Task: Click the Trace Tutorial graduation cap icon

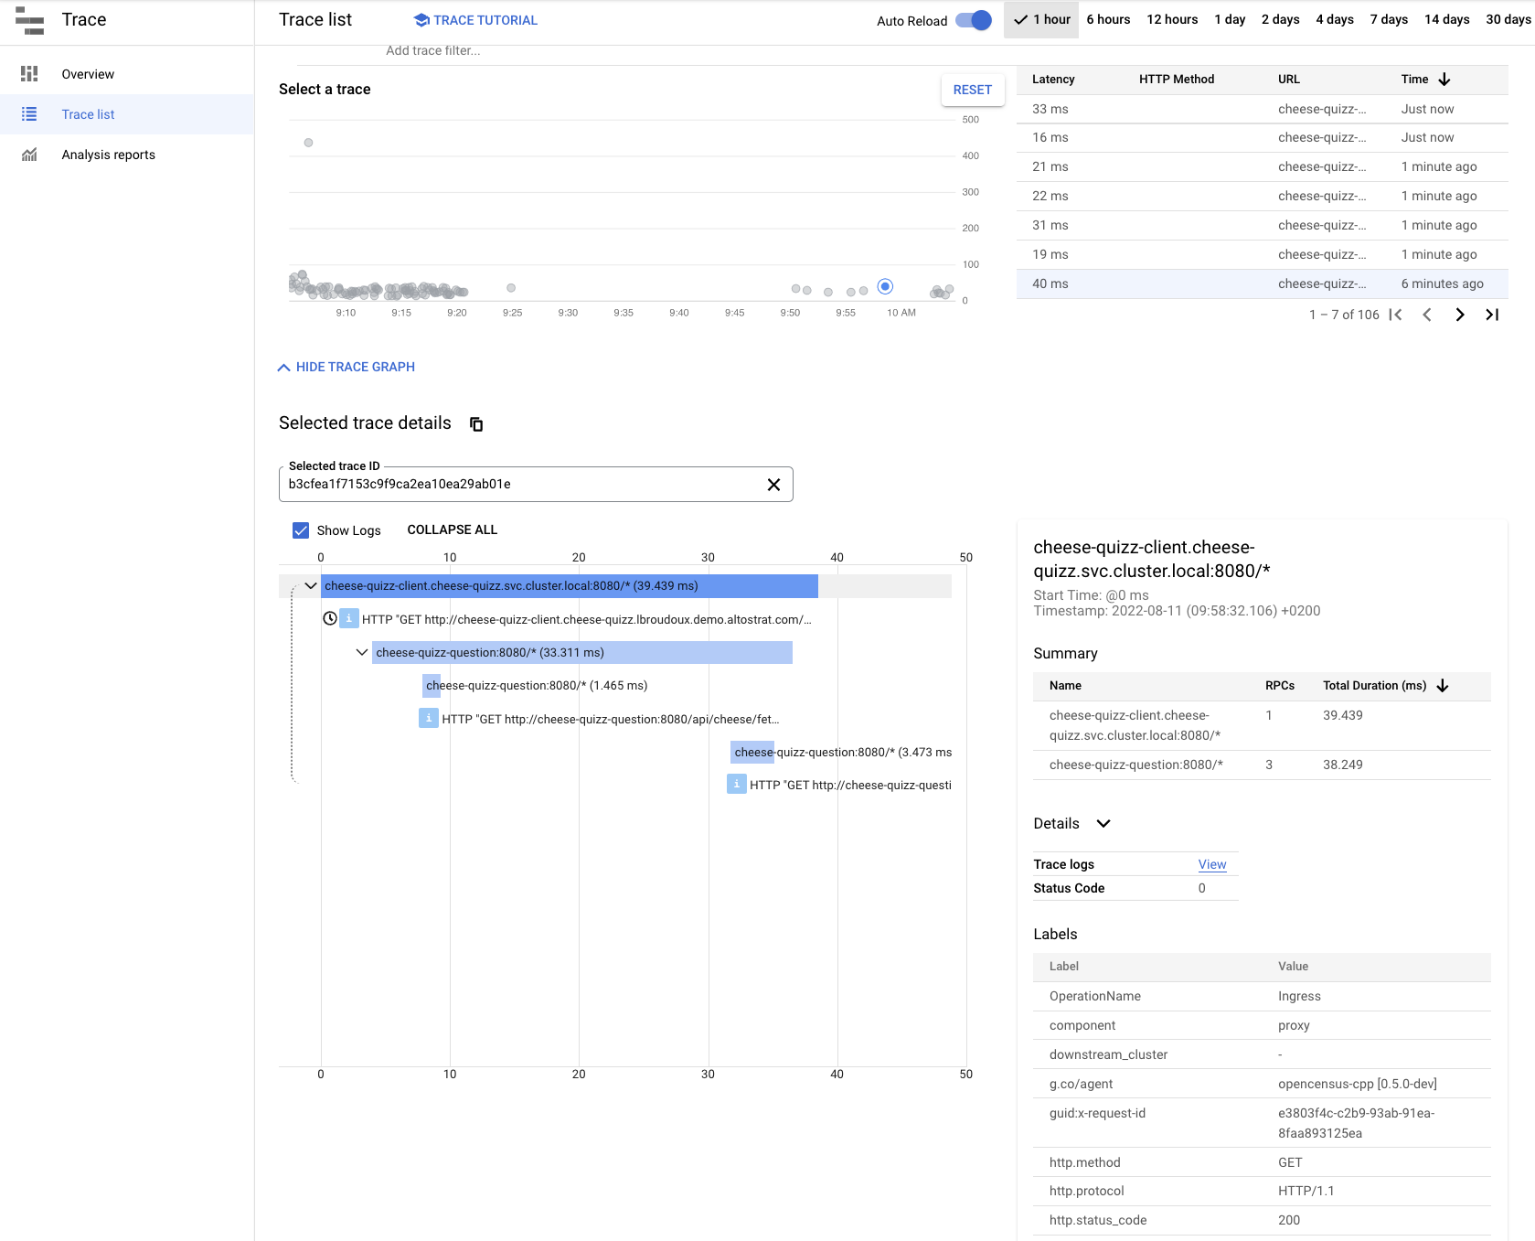Action: tap(421, 20)
